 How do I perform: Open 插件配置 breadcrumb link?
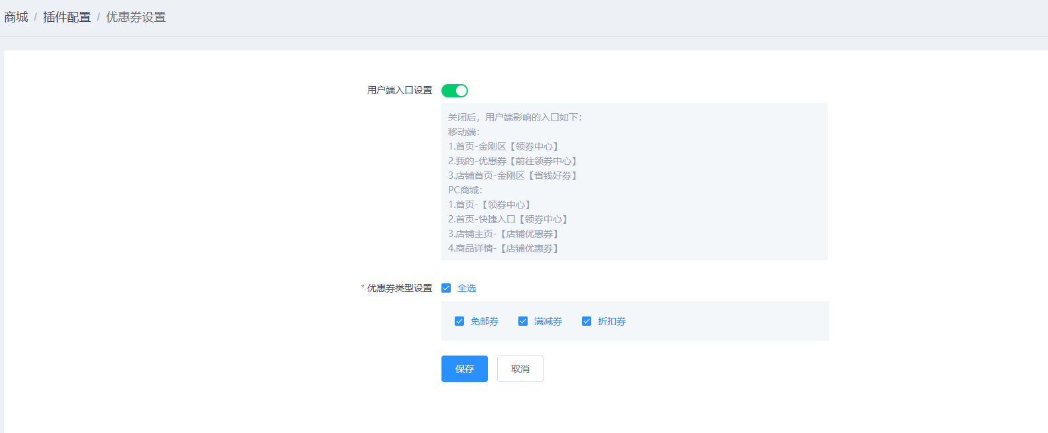pyautogui.click(x=67, y=17)
